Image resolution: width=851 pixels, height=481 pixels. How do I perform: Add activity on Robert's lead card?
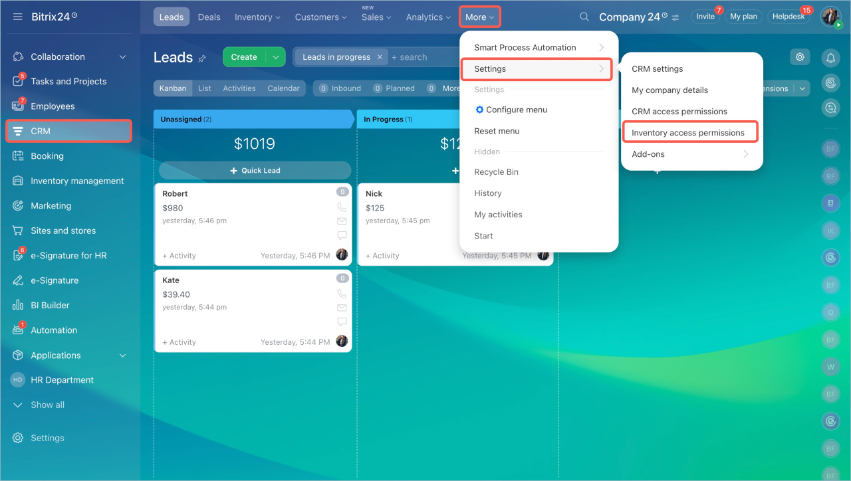point(179,255)
